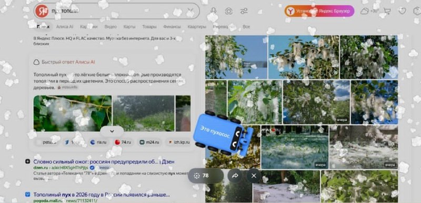Open the Все services tab
The height and width of the screenshot is (203, 421).
pyautogui.click(x=246, y=26)
